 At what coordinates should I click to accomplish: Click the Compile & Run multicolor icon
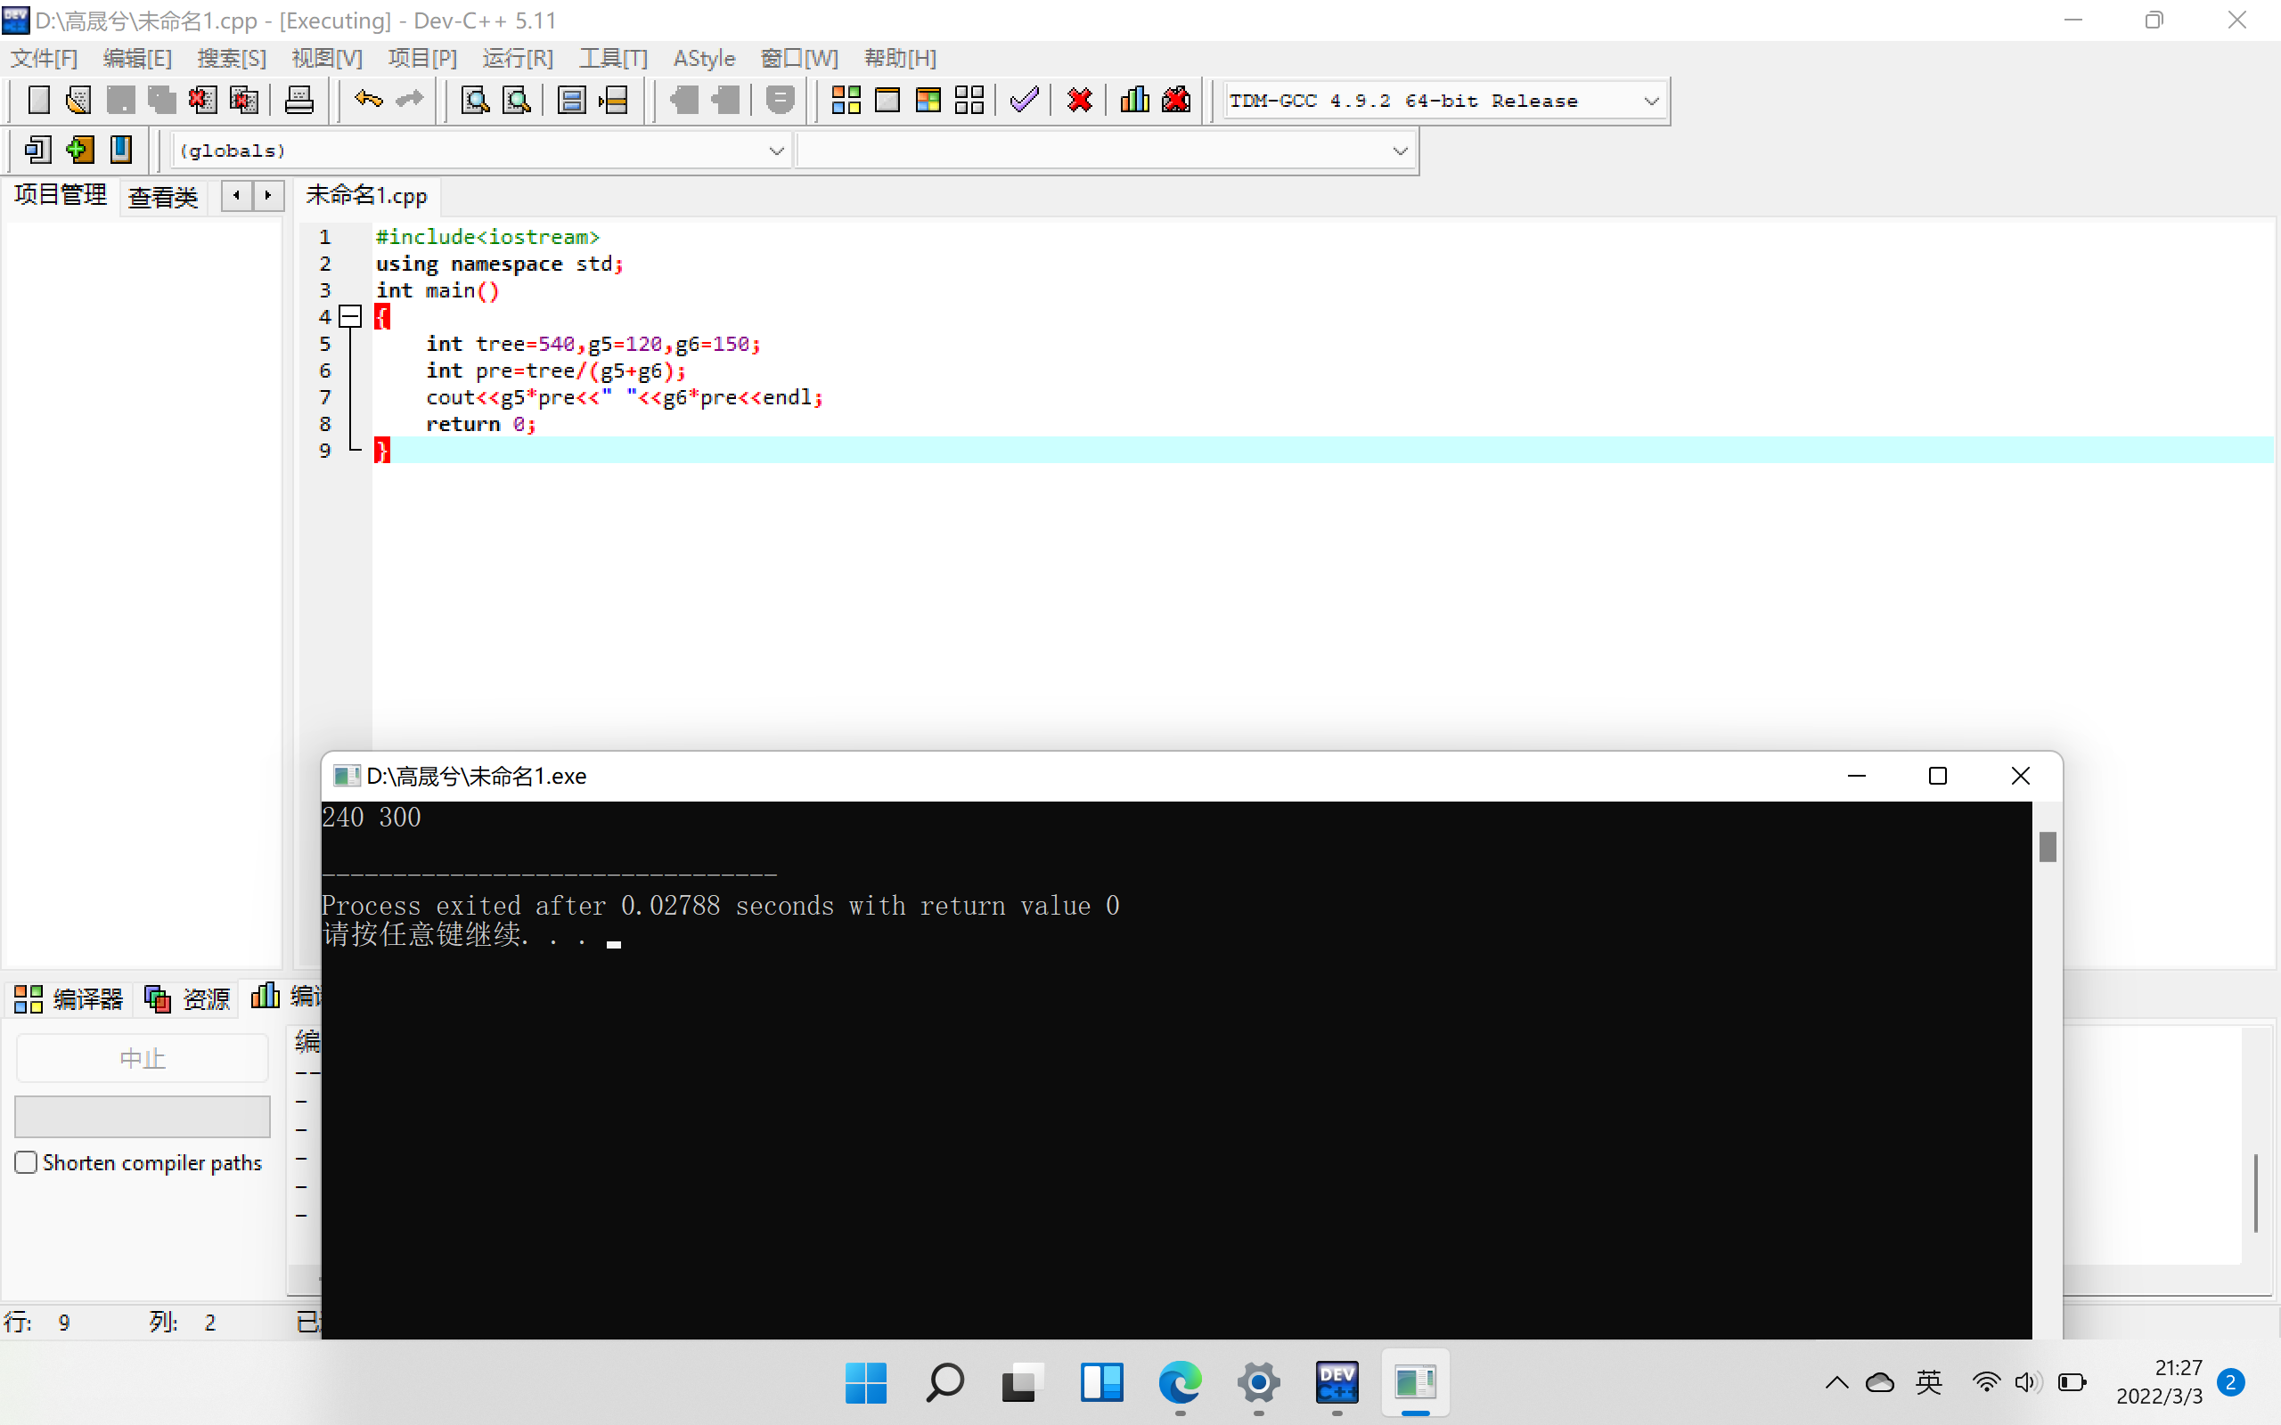tap(928, 100)
